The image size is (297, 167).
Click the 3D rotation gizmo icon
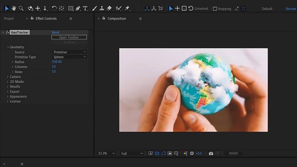191,8
